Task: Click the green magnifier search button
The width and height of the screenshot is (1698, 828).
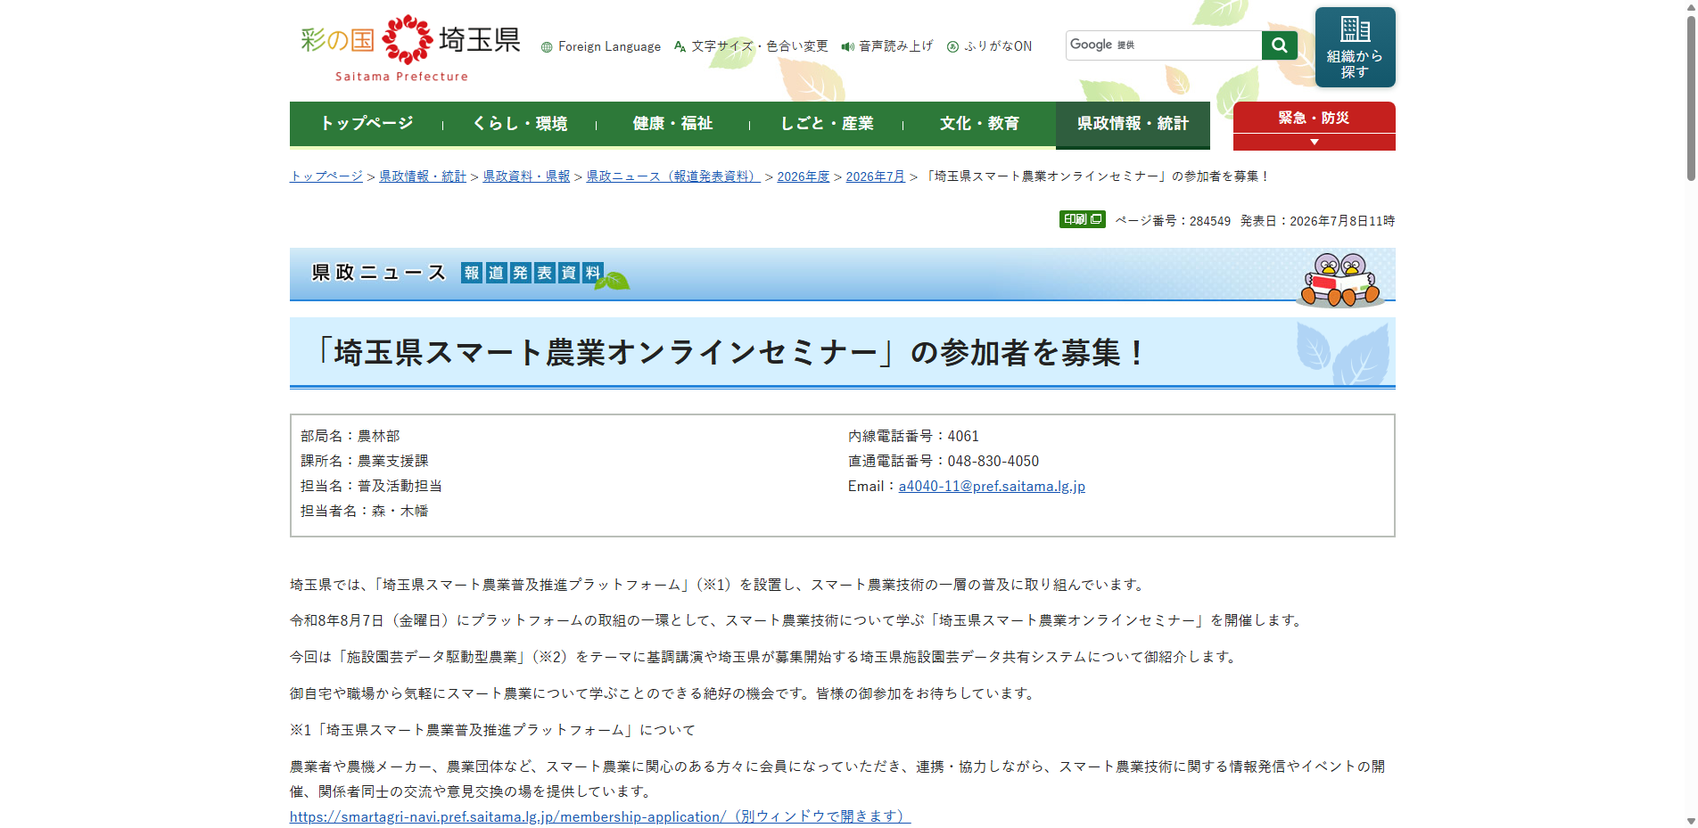Action: pyautogui.click(x=1279, y=45)
